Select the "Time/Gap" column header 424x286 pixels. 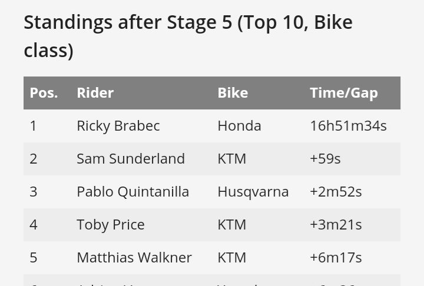344,93
